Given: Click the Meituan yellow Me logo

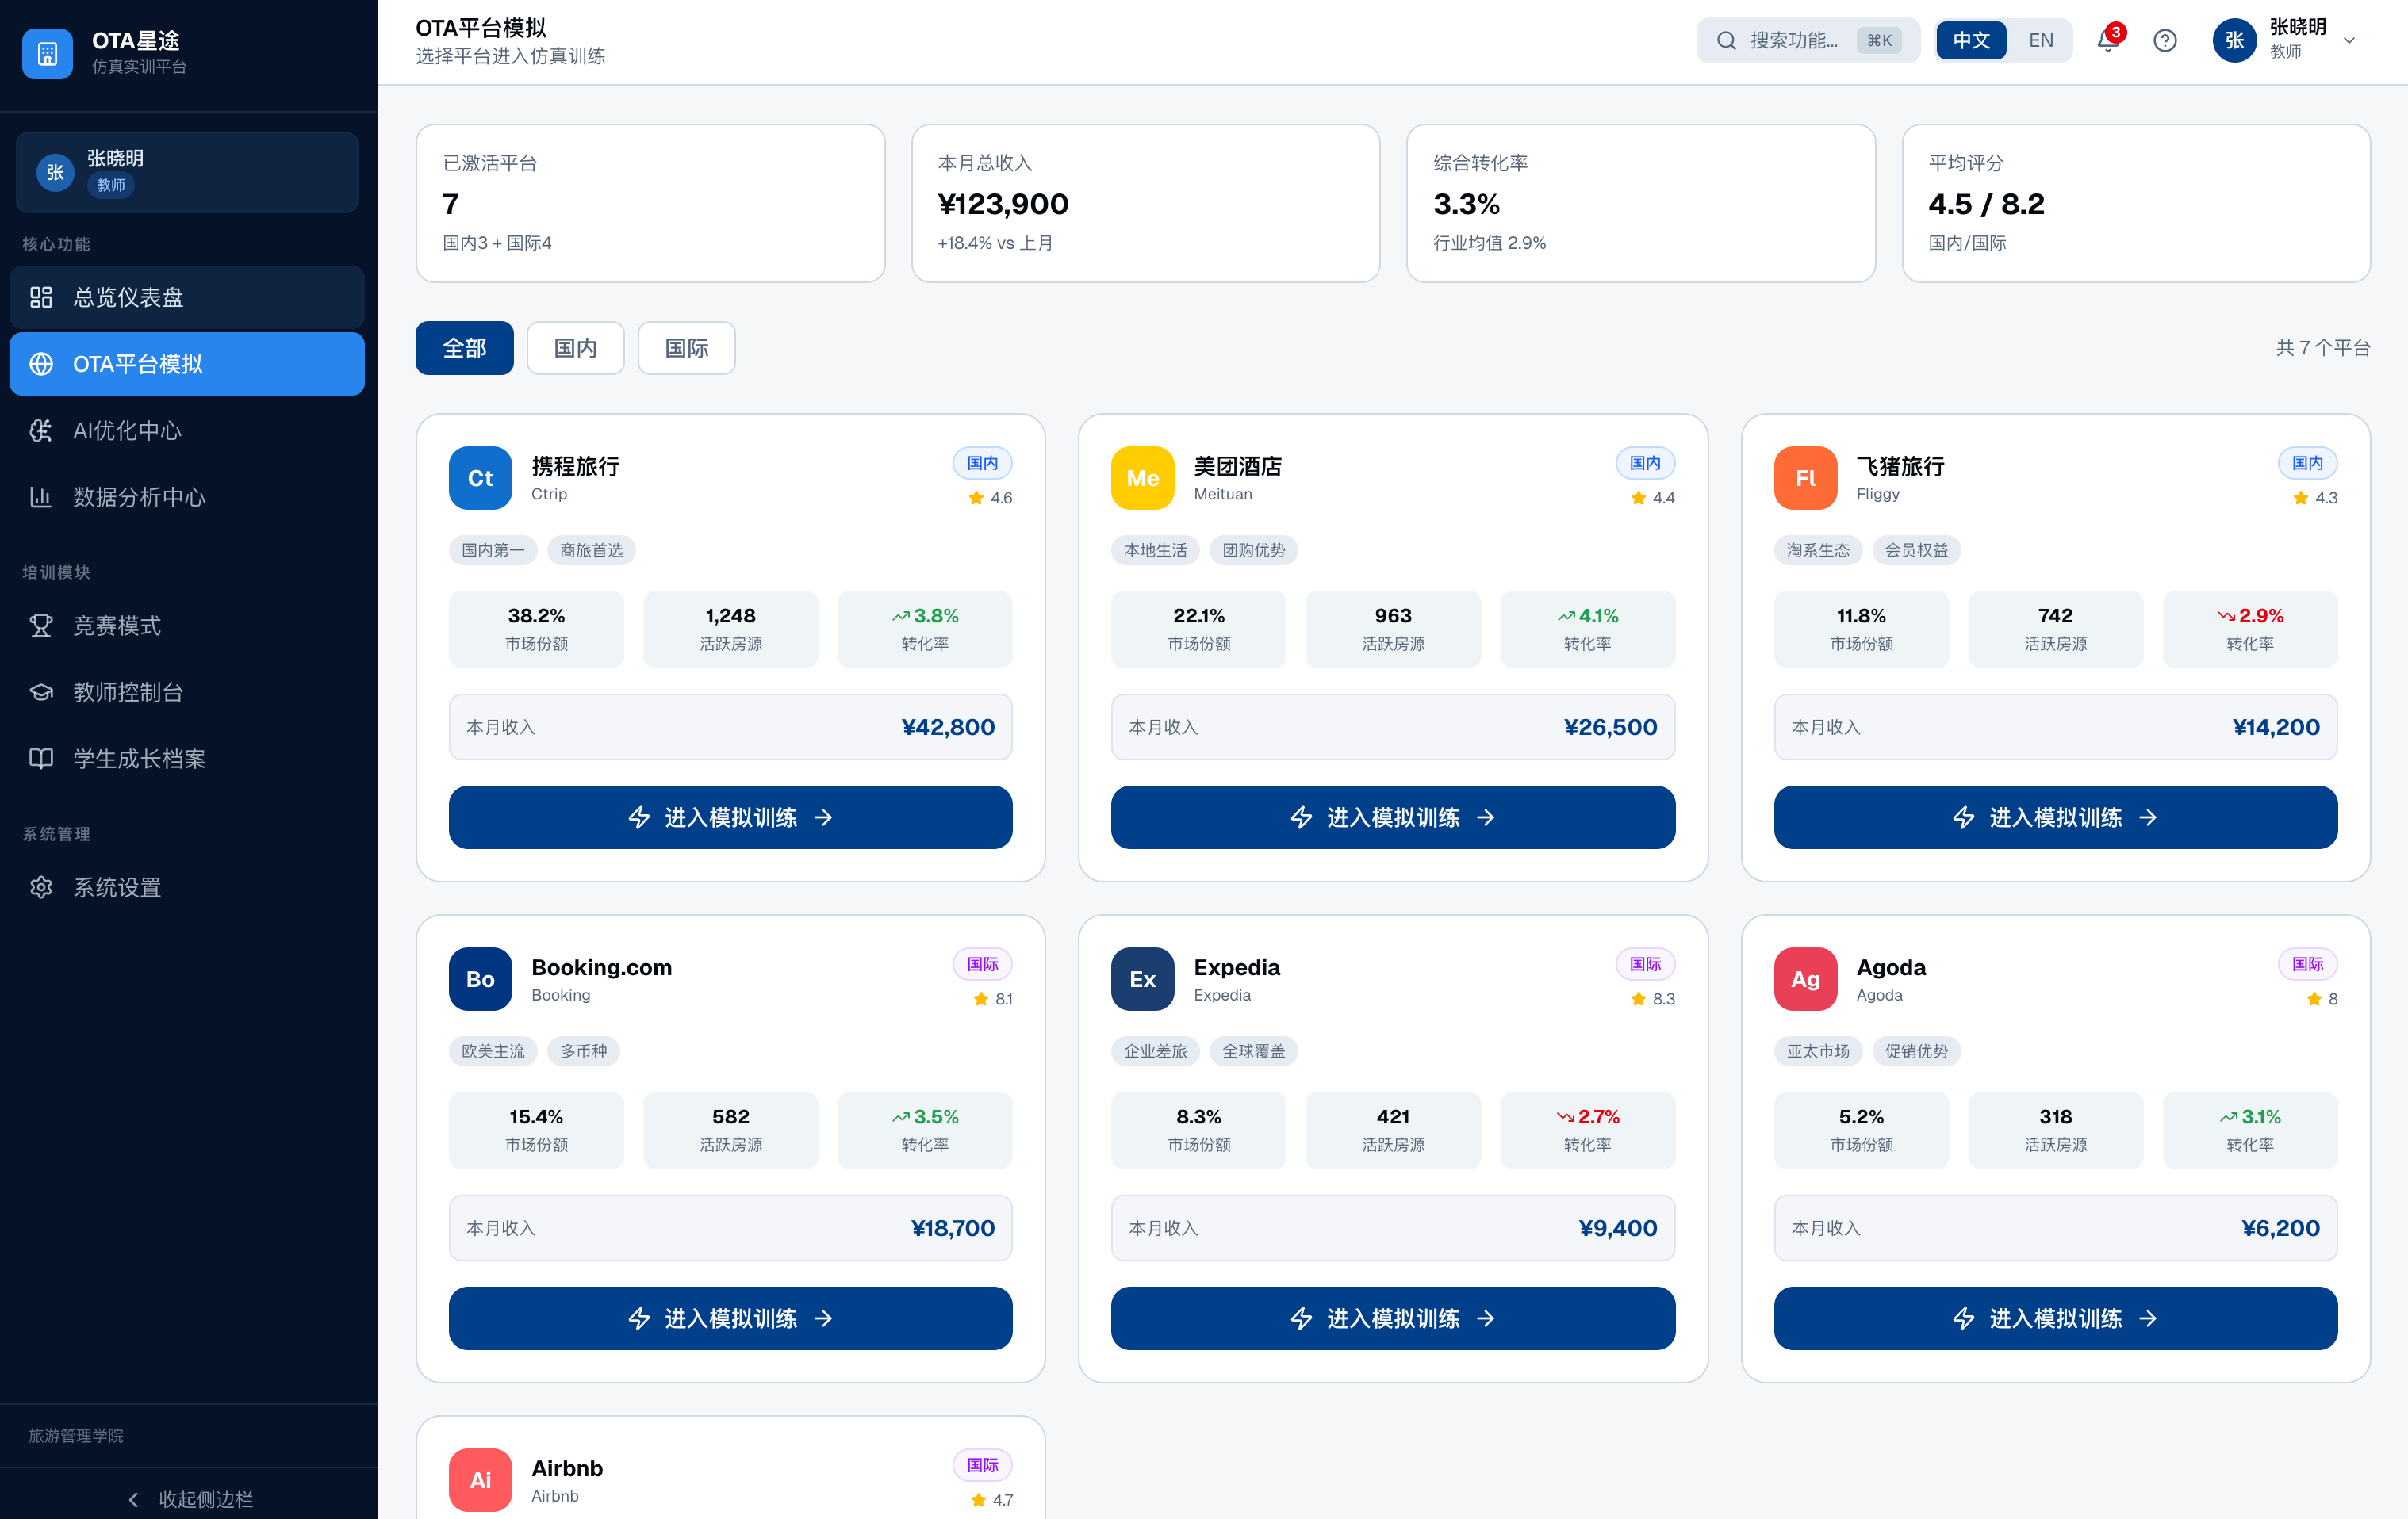Looking at the screenshot, I should coord(1142,478).
